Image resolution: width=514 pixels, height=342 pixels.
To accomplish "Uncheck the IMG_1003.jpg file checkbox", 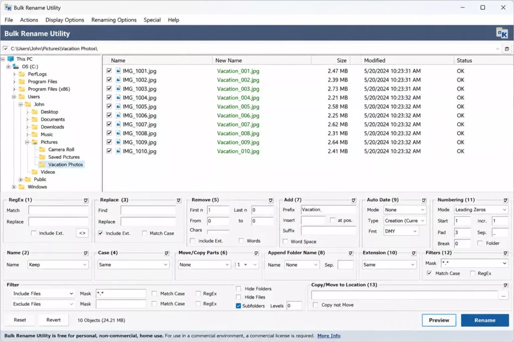I will [109, 89].
